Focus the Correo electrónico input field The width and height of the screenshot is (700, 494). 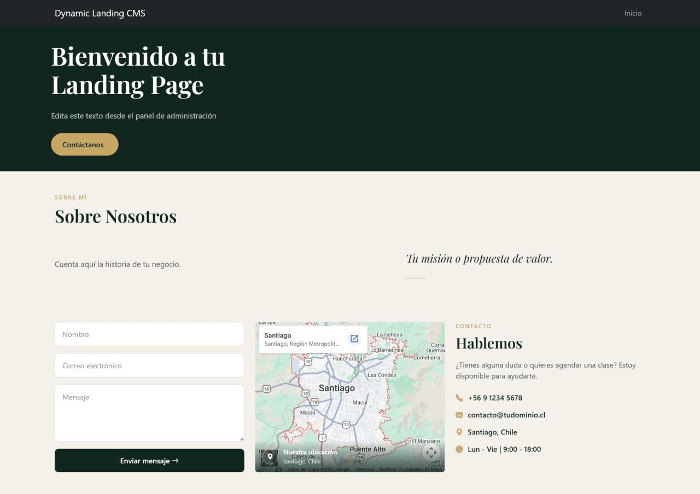coord(149,365)
